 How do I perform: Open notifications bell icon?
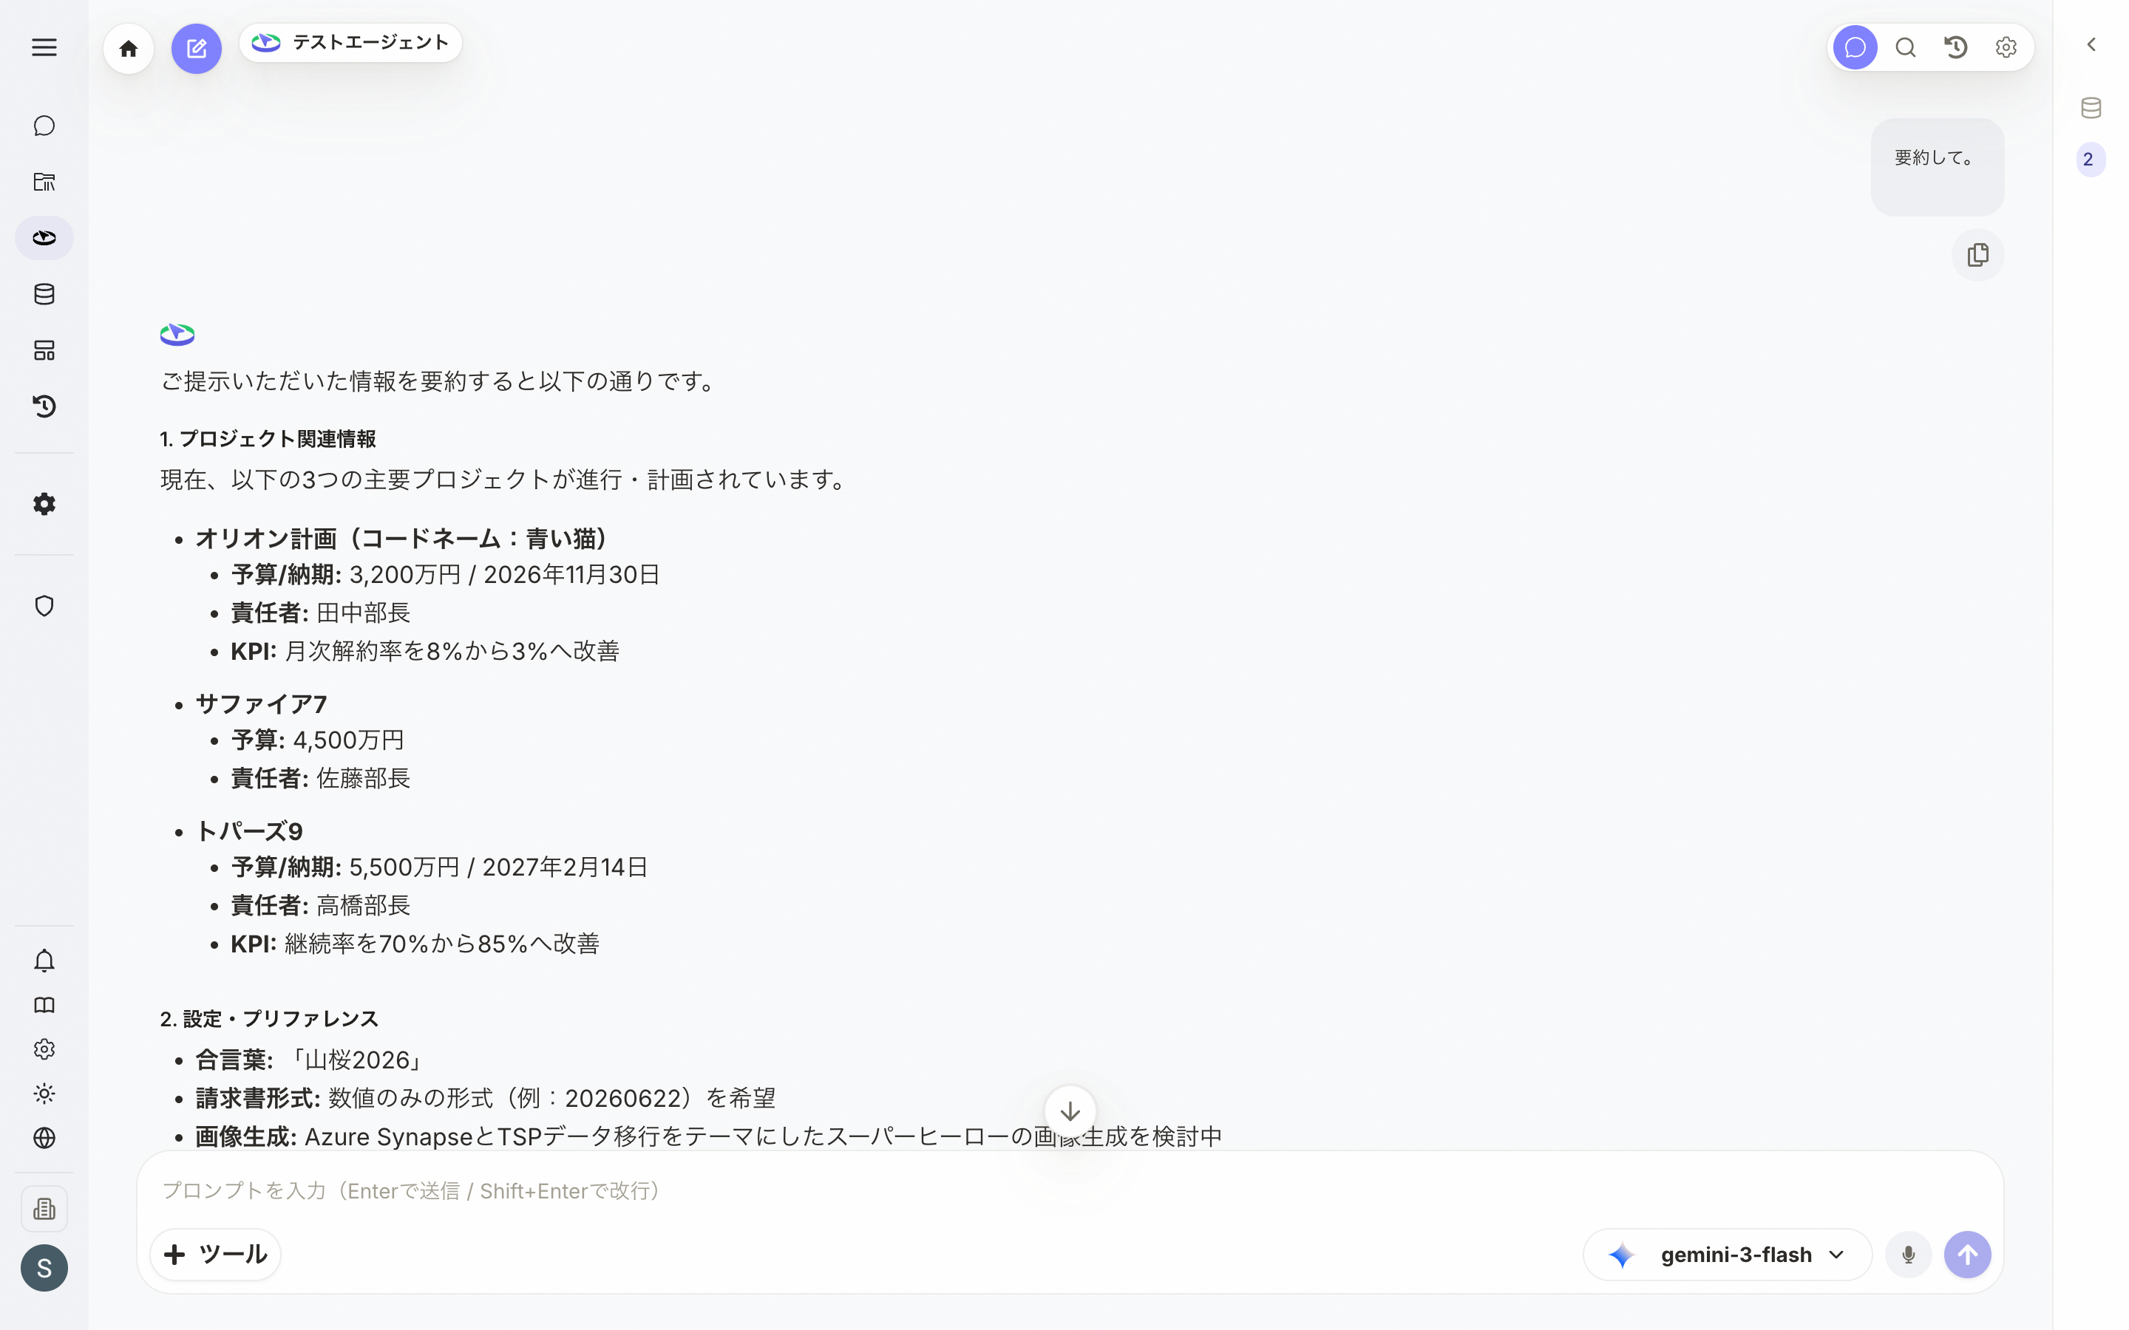[44, 961]
